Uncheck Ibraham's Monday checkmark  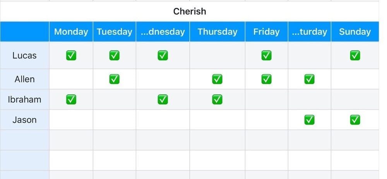tap(71, 100)
